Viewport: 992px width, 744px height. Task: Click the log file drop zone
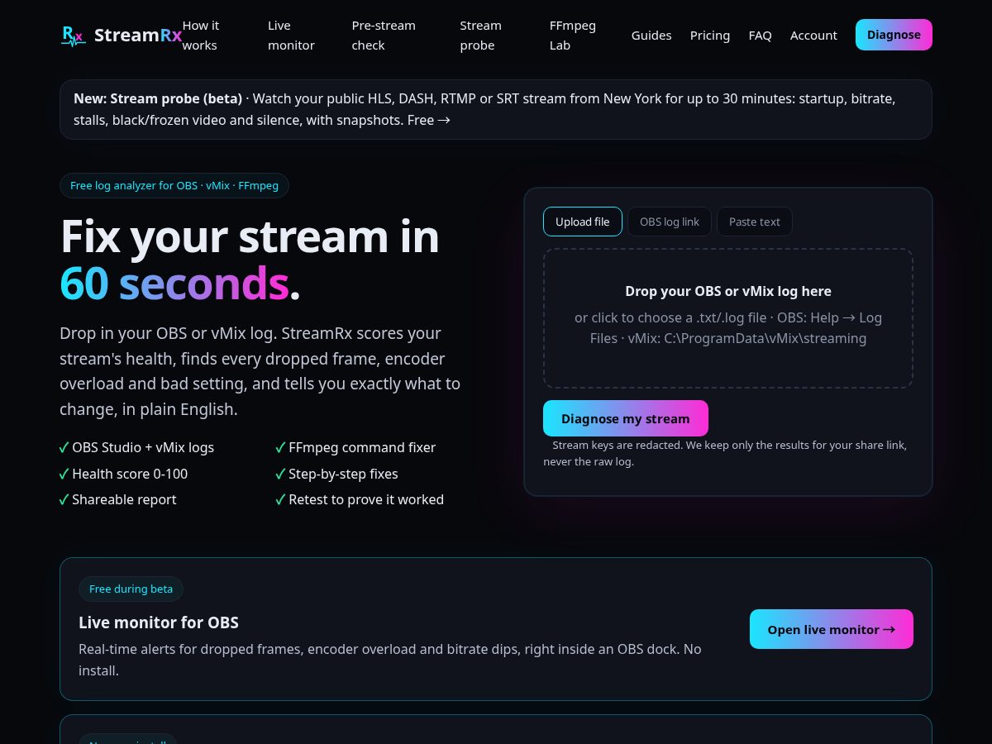point(728,318)
